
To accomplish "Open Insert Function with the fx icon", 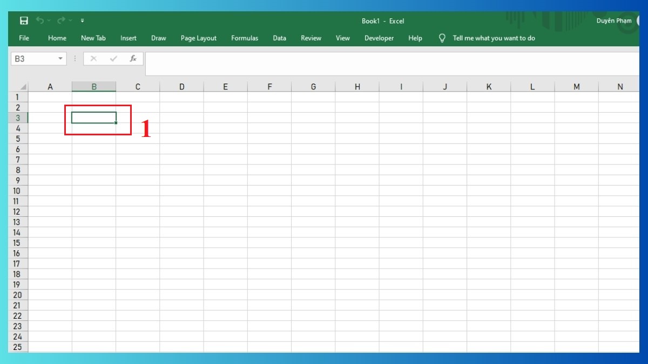I will click(133, 58).
